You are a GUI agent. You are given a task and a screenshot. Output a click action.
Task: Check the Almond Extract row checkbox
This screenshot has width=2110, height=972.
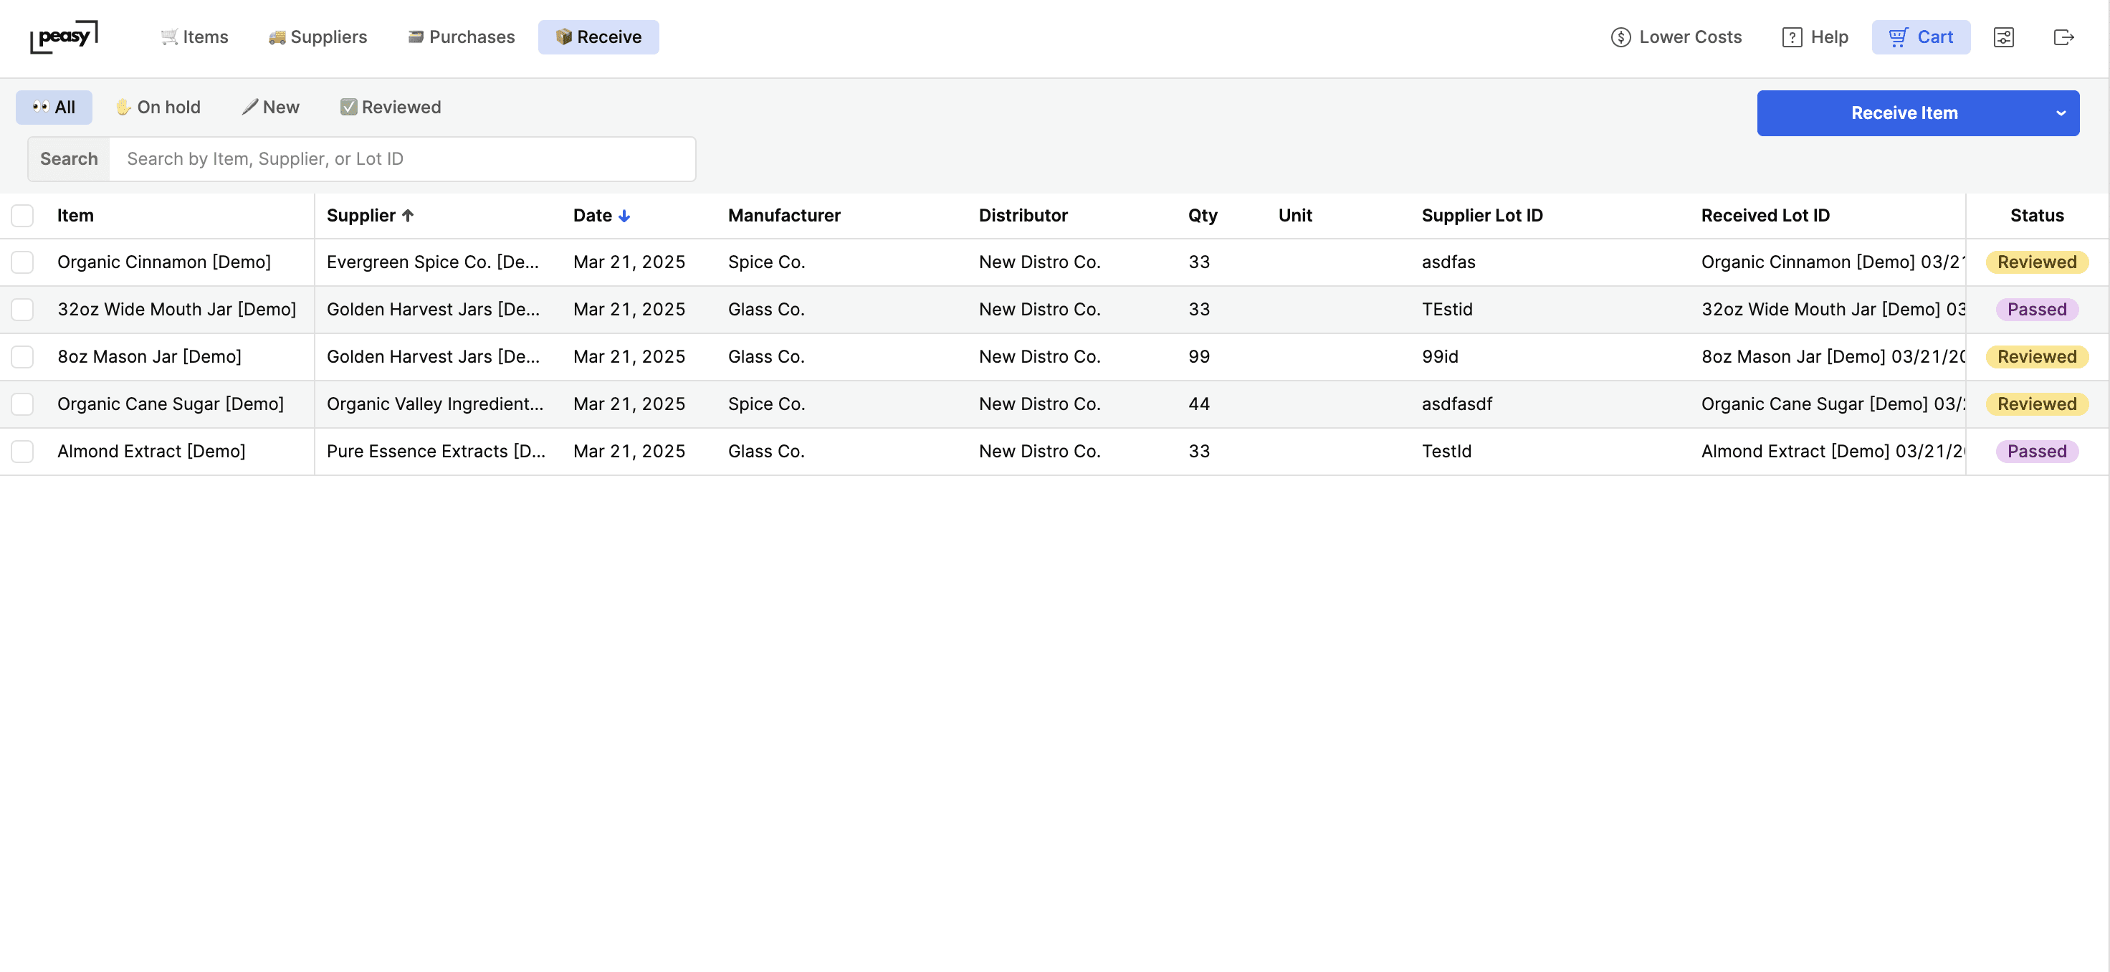pos(22,452)
